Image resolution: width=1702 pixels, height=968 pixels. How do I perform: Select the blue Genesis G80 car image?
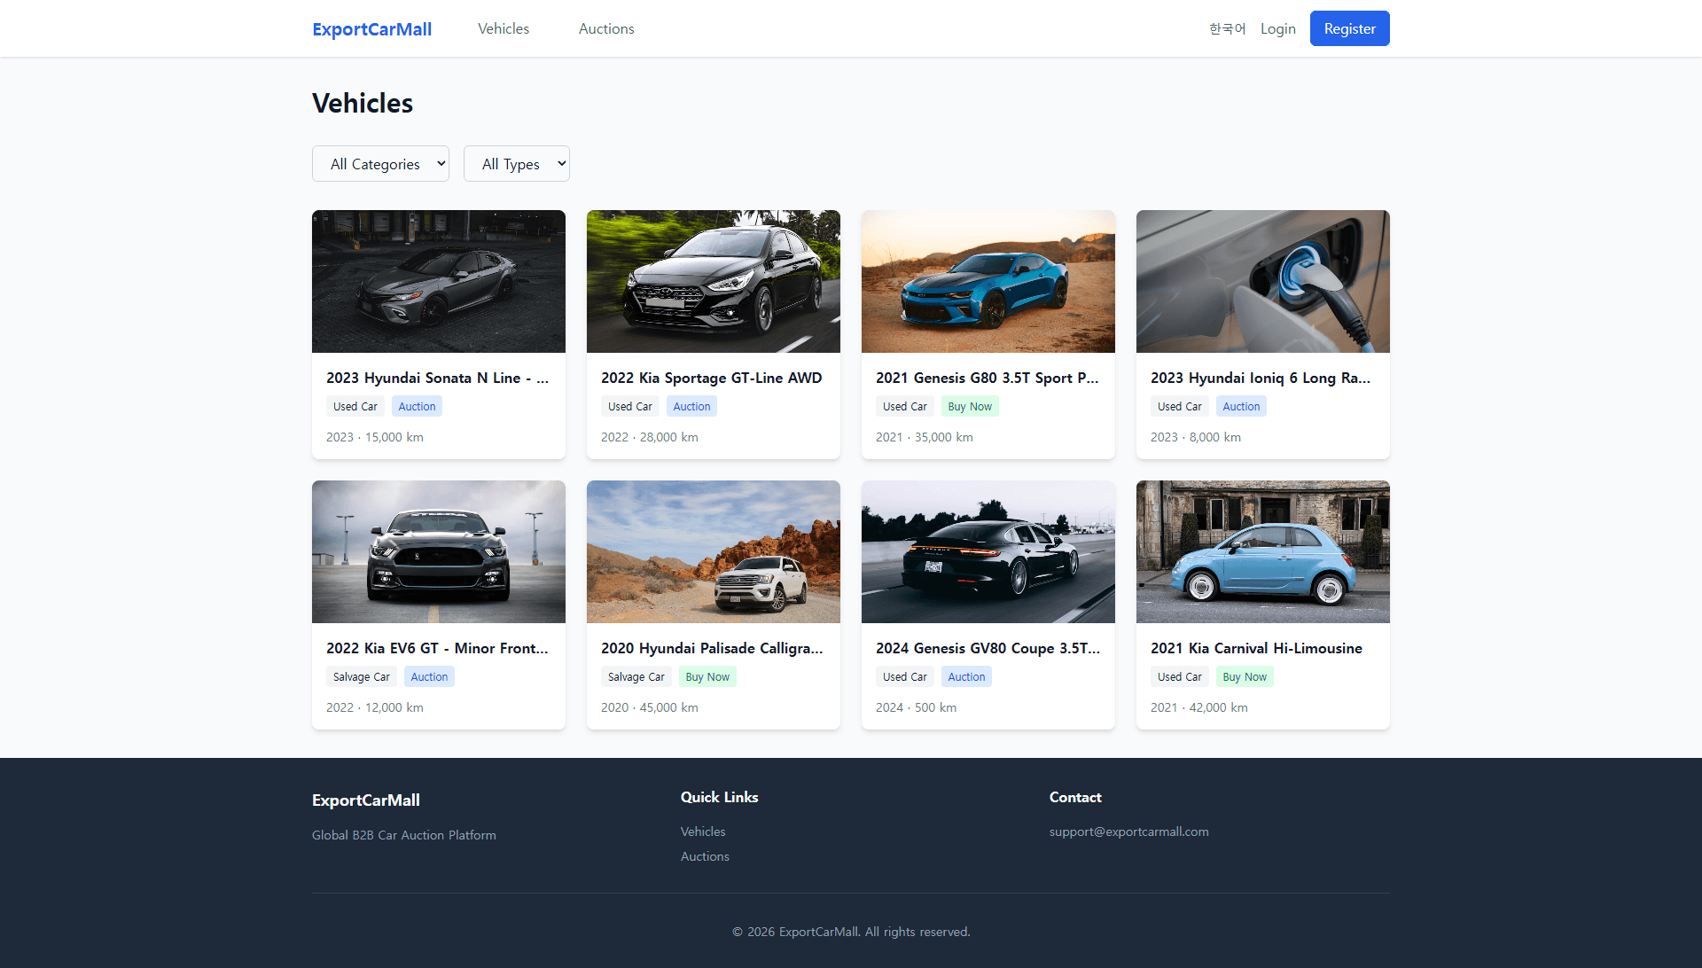tap(988, 281)
